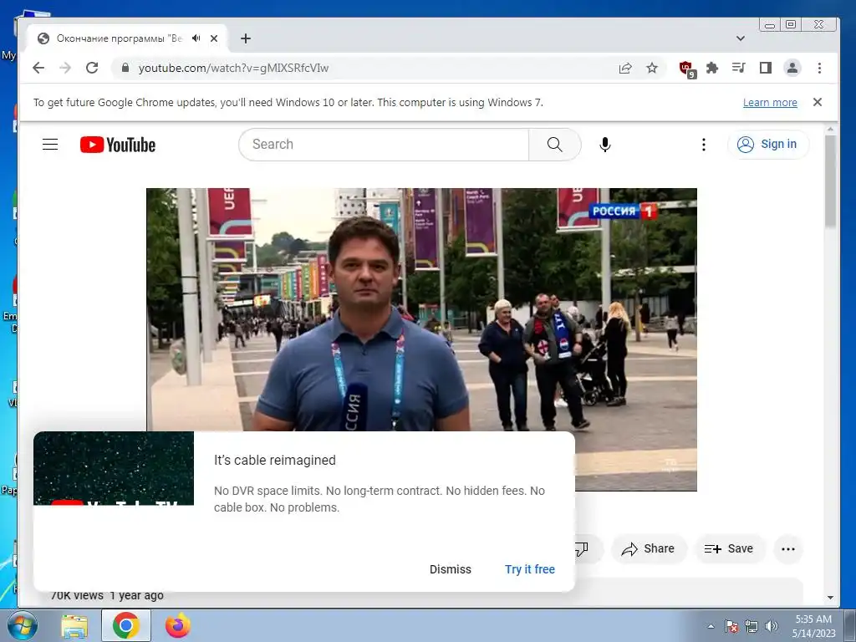Click the YouTube TV promo thumbnail
The width and height of the screenshot is (856, 642).
114,468
